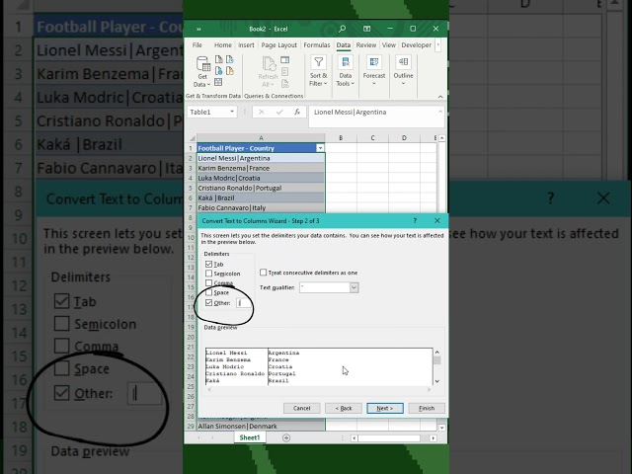Screen dimensions: 632x474
Task: Expand the Sort & Filter dropdown arrow
Action: pyautogui.click(x=325, y=83)
